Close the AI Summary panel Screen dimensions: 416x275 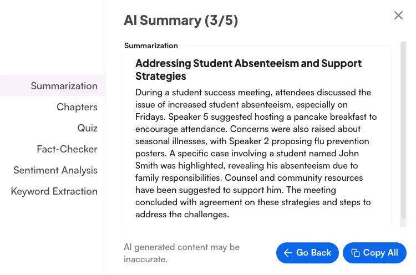(398, 16)
